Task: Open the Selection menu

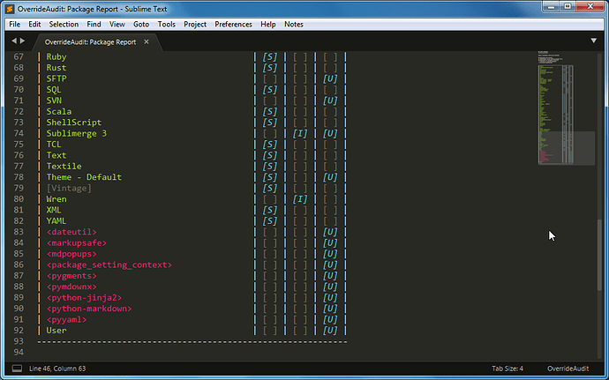Action: pos(64,24)
